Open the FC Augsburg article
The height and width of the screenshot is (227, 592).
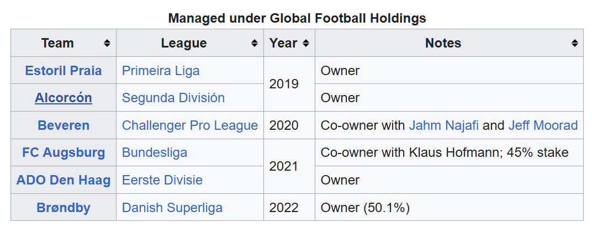click(x=64, y=152)
